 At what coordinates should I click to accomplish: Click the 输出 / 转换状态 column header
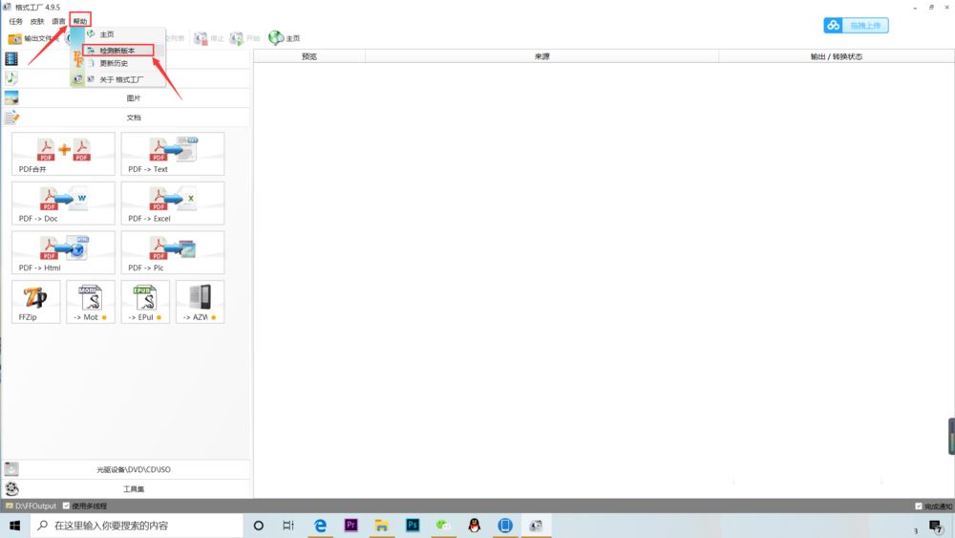pyautogui.click(x=837, y=56)
